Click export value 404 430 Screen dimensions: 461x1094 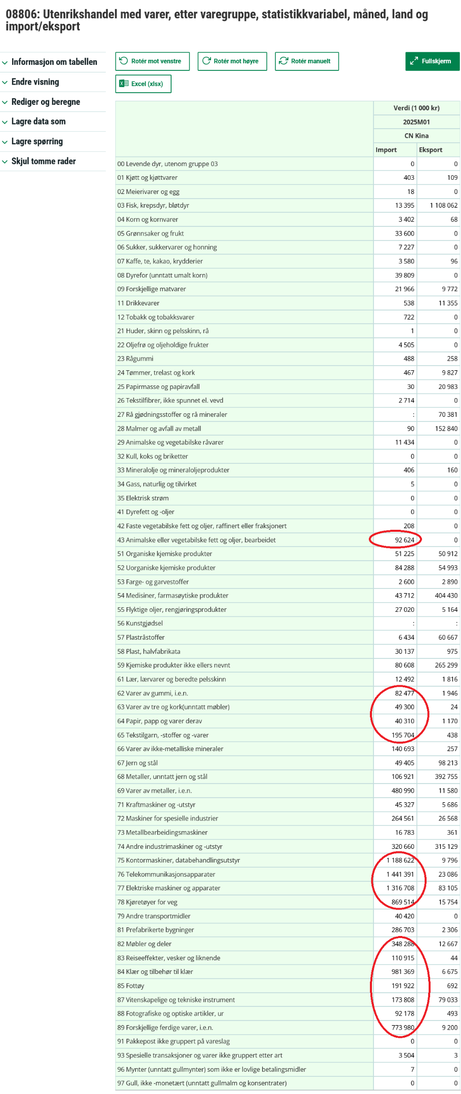click(446, 596)
